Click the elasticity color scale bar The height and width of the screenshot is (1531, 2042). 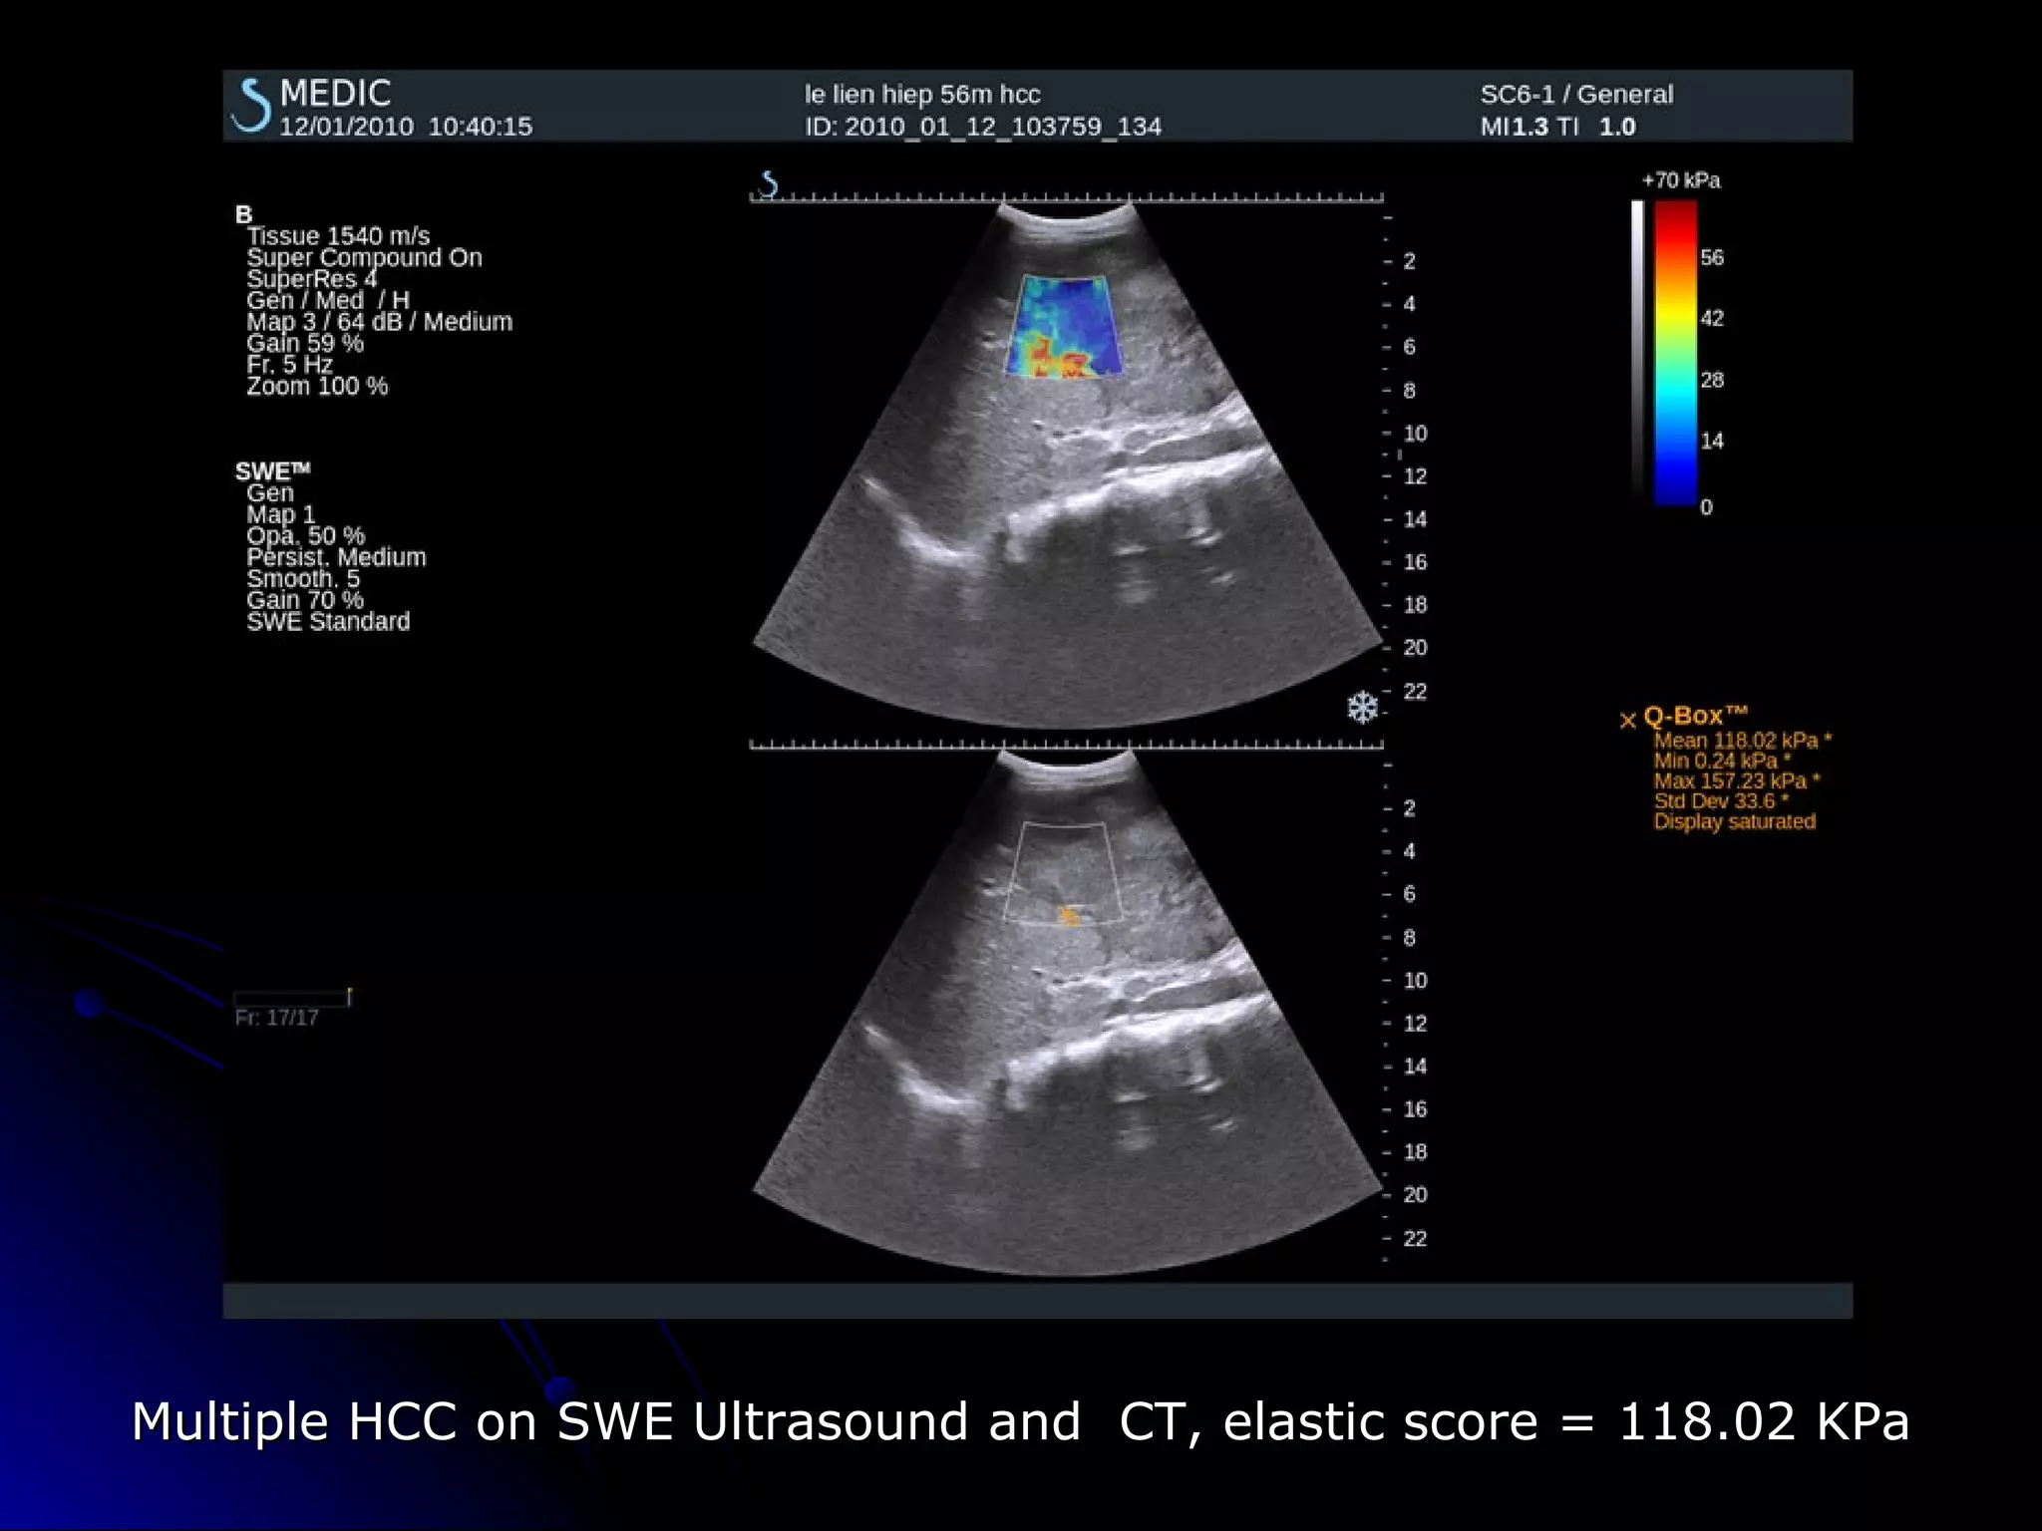coord(1675,353)
